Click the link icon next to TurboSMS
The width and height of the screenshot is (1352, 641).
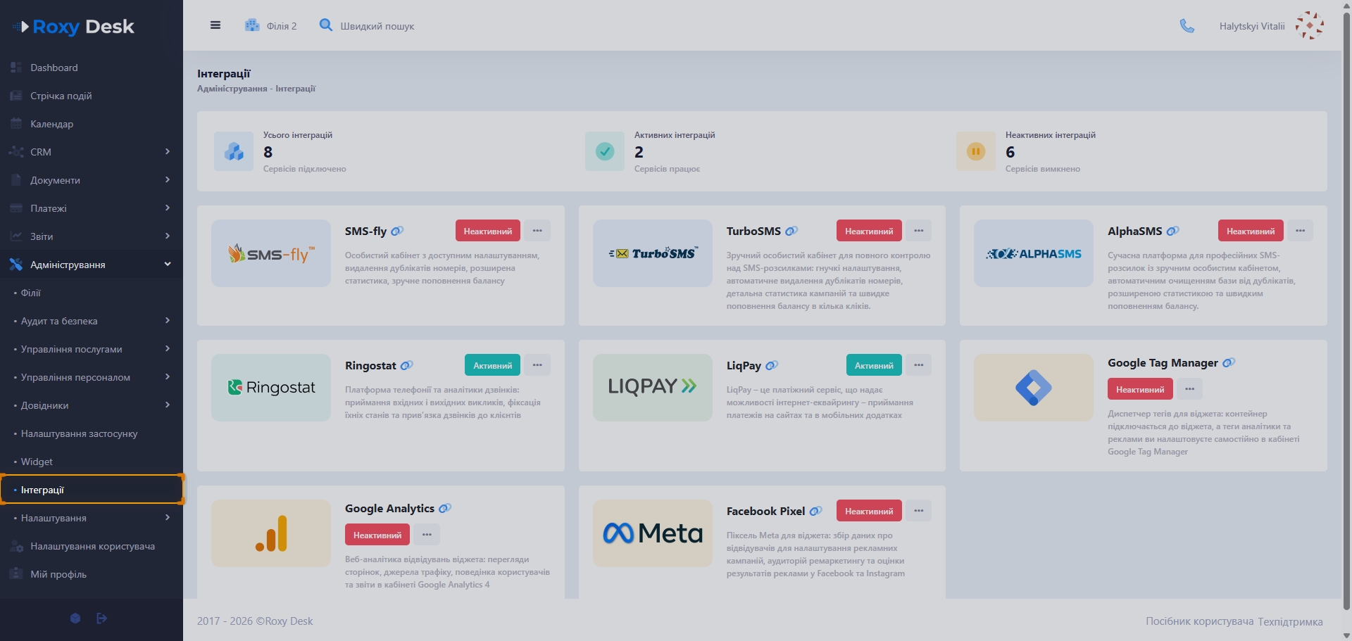791,231
